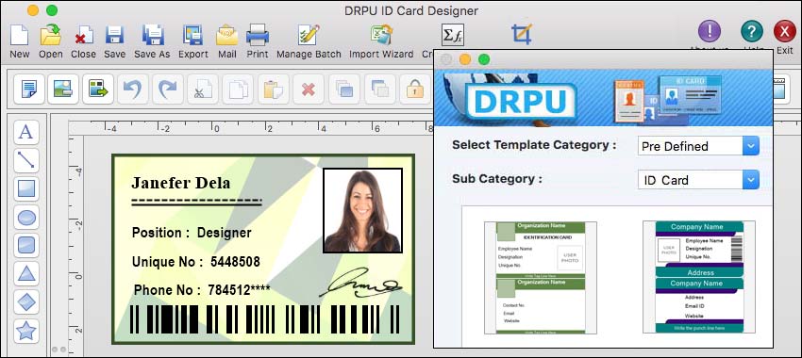Zoom main DRPU window with green button
Image resolution: width=802 pixels, height=358 pixels.
pos(52,10)
